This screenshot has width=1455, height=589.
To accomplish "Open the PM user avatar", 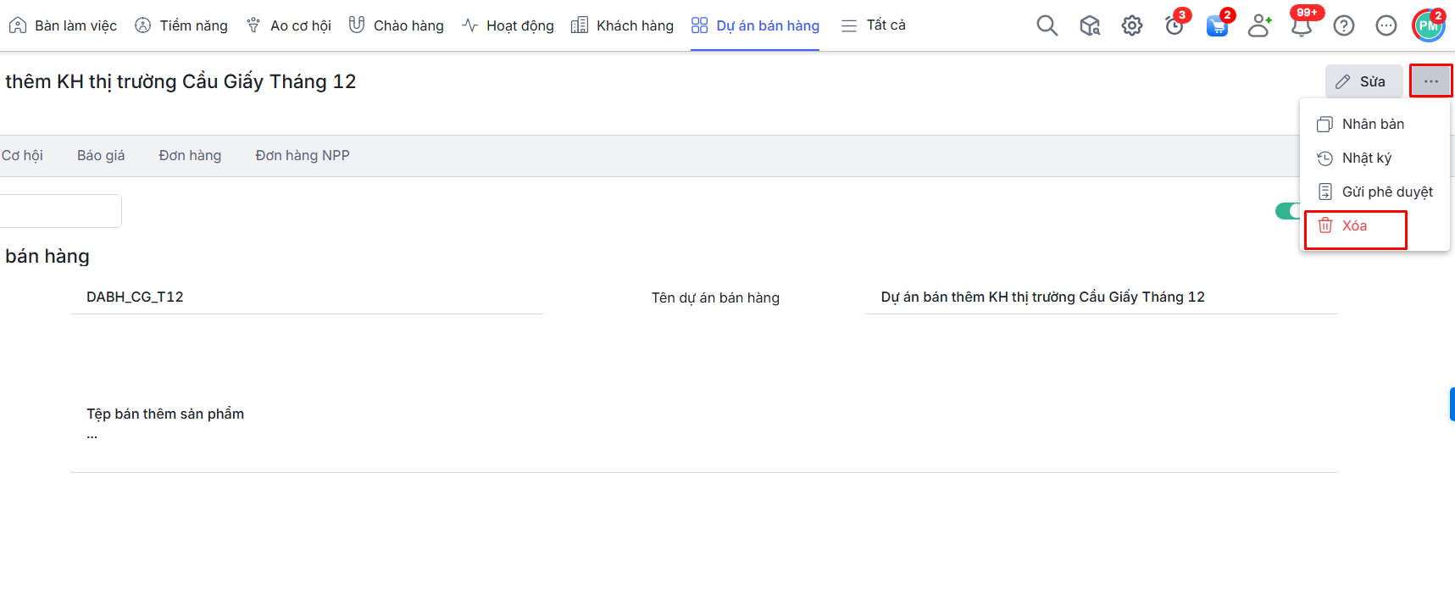I will point(1428,25).
